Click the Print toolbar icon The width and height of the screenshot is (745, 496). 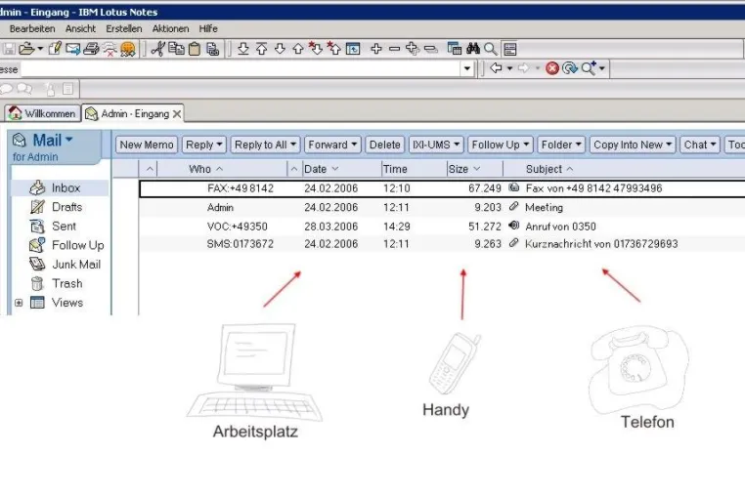point(91,49)
